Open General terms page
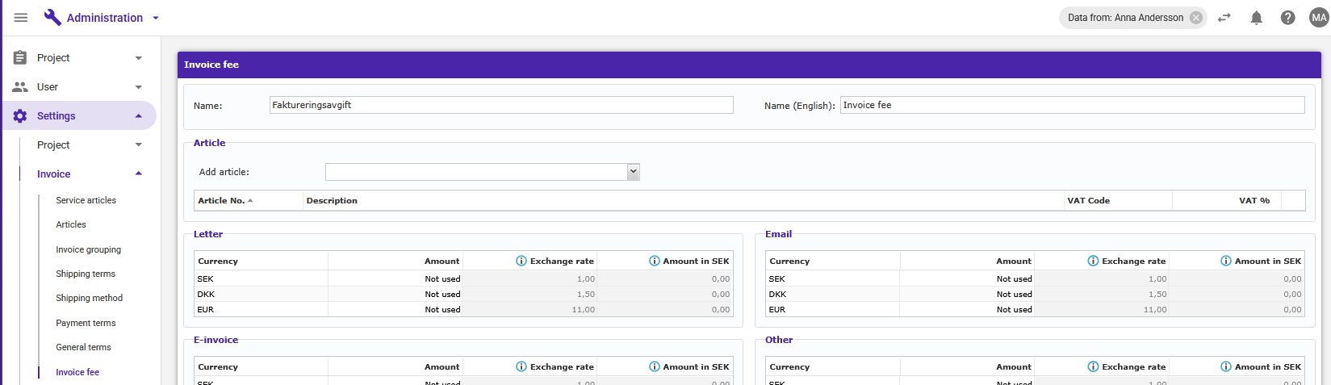1331x385 pixels. 83,347
